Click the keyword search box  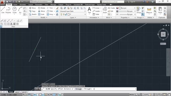pyautogui.click(x=113, y=2)
